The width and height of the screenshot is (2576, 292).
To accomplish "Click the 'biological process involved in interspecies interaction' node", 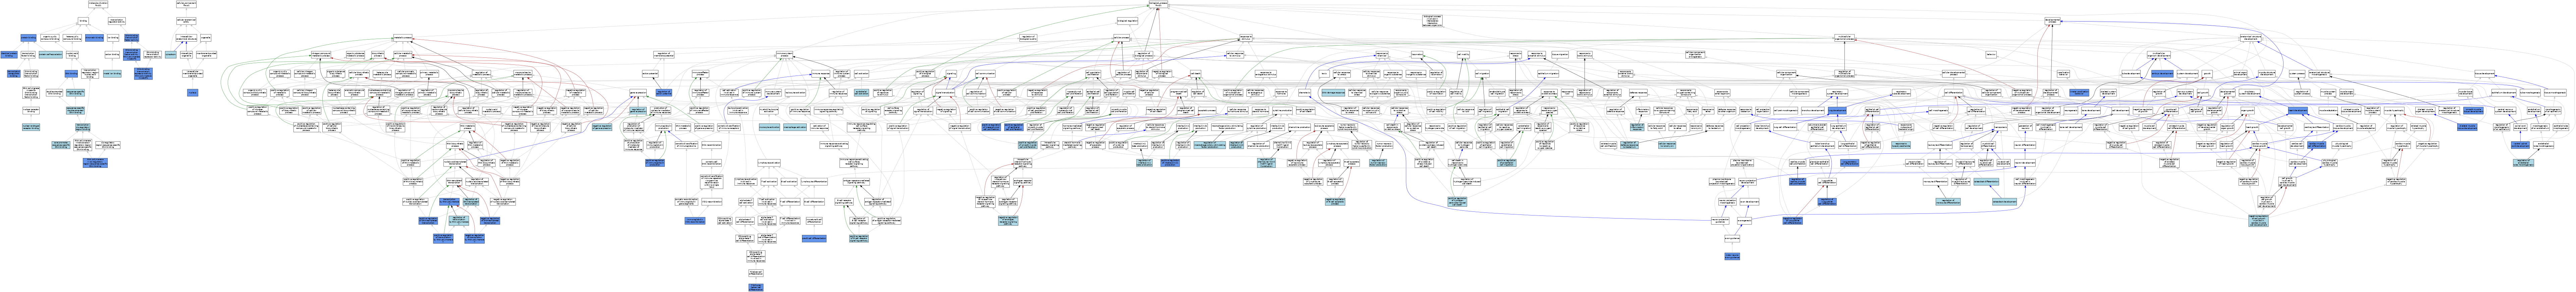I will (x=1432, y=21).
